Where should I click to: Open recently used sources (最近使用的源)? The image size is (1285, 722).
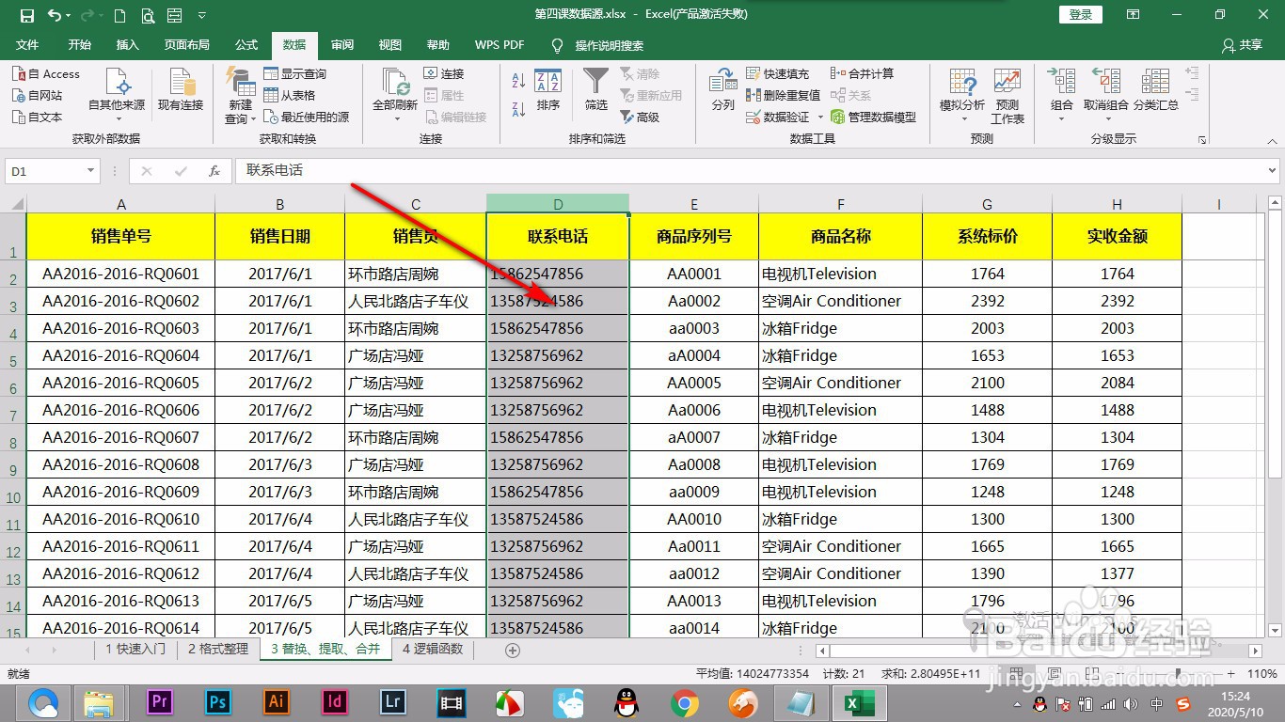click(307, 117)
